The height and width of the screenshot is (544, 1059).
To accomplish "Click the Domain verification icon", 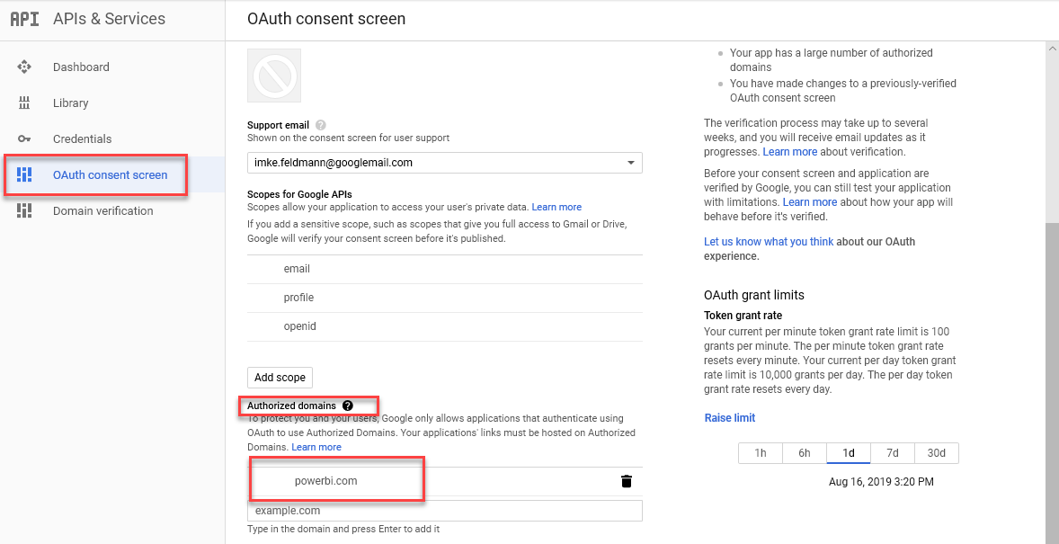I will coord(24,210).
